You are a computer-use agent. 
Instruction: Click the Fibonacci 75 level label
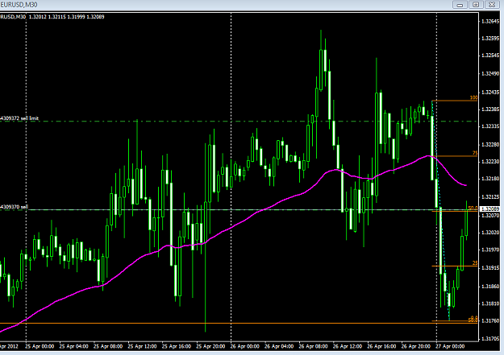click(x=475, y=153)
